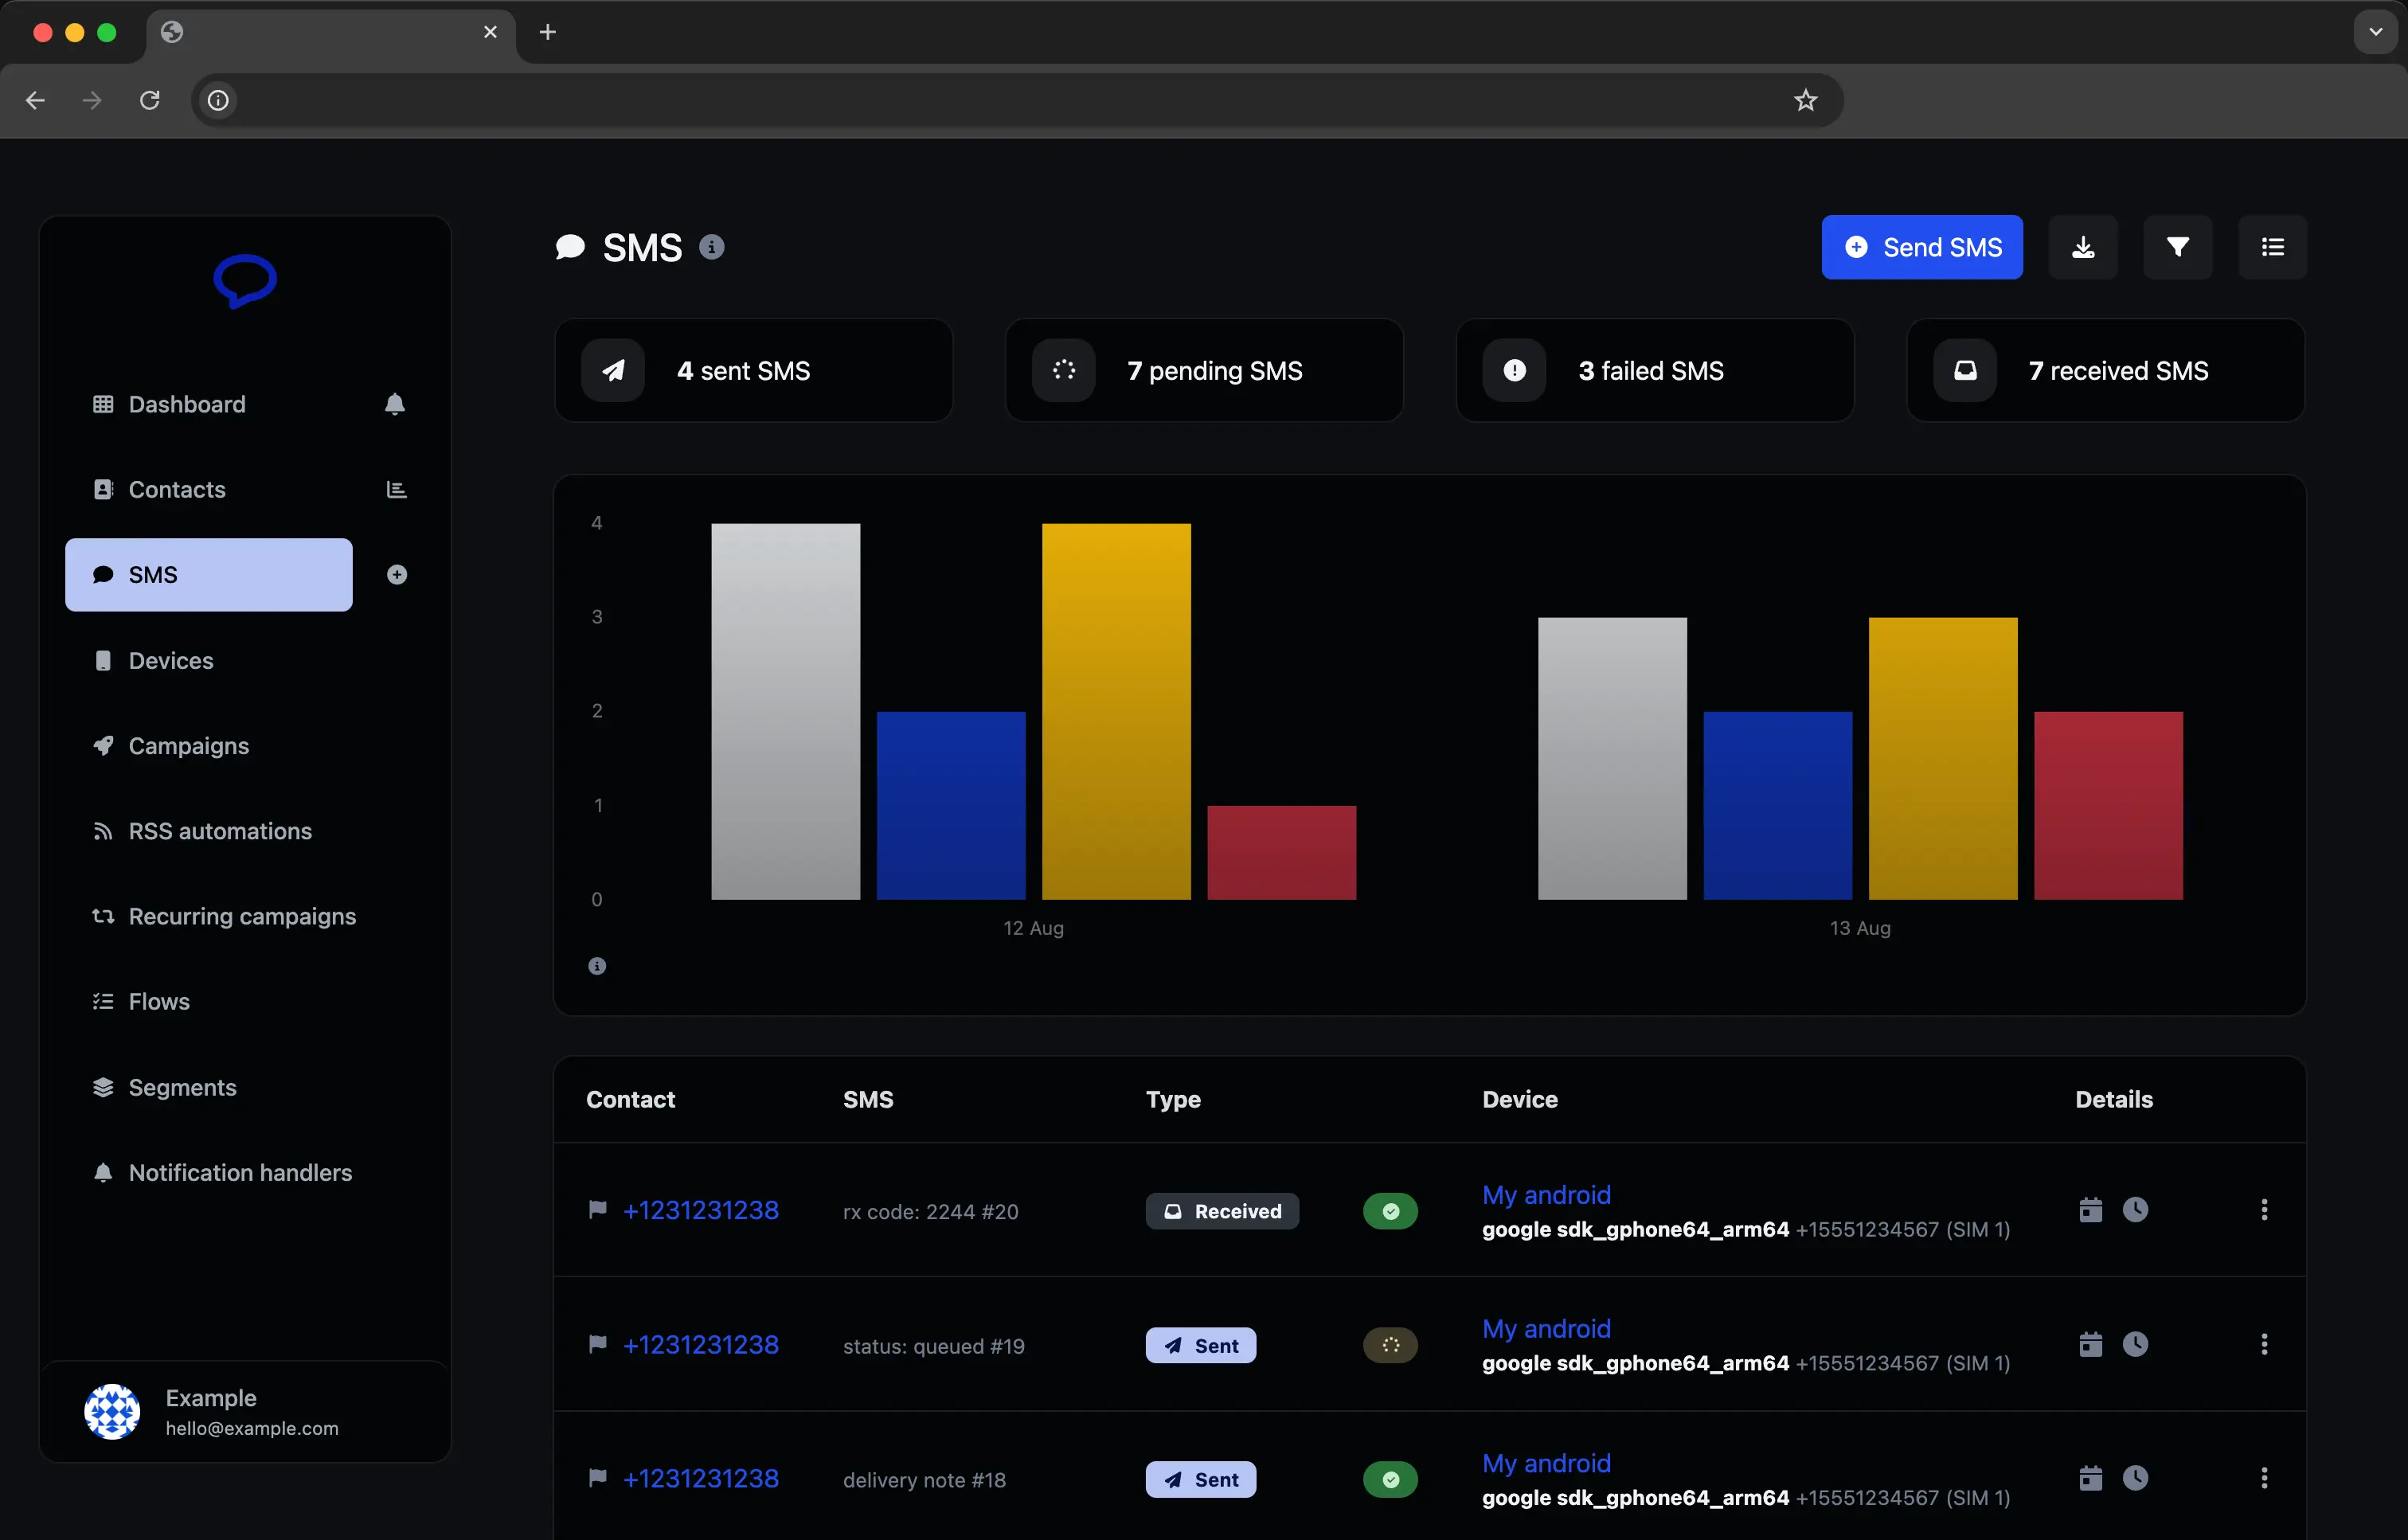Viewport: 2408px width, 1540px height.
Task: Click the add SMS plus icon in sidebar
Action: (x=397, y=575)
